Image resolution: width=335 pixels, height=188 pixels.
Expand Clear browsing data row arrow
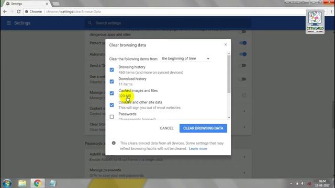[x=244, y=127]
